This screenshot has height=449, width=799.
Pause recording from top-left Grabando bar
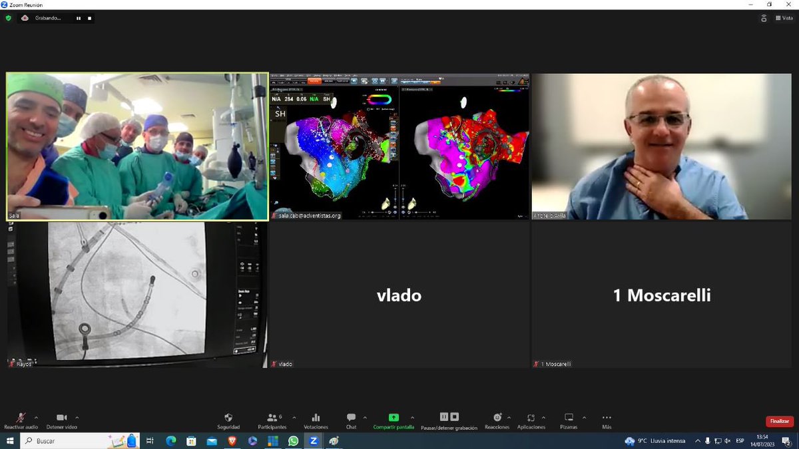point(78,18)
